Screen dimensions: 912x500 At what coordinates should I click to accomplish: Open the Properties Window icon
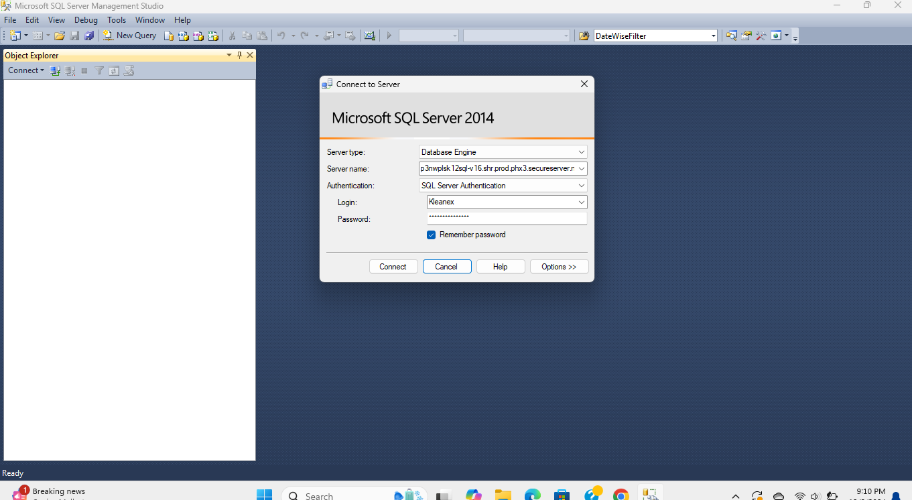click(x=746, y=36)
